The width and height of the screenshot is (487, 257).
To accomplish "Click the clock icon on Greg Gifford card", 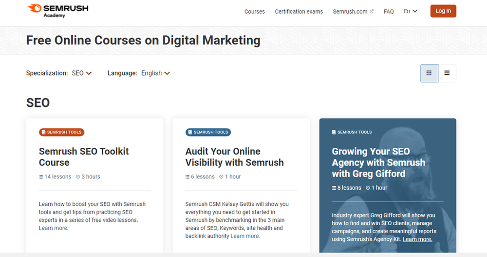I will click(368, 188).
